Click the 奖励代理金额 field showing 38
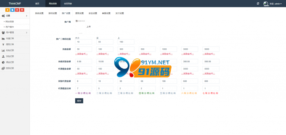This screenshot has width=286, height=135. coord(126,81)
